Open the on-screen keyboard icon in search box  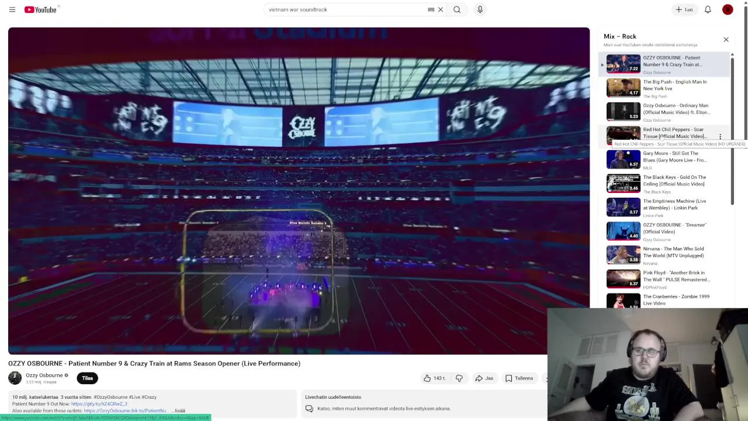click(x=431, y=9)
